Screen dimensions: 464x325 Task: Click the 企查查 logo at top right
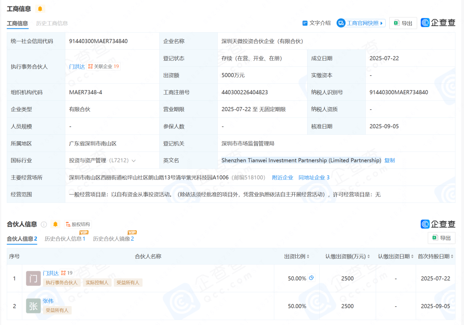pos(438,22)
